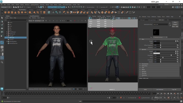The height and width of the screenshot is (103, 183).
Task: Click the Specular Color white swatch
Action: click(x=156, y=53)
